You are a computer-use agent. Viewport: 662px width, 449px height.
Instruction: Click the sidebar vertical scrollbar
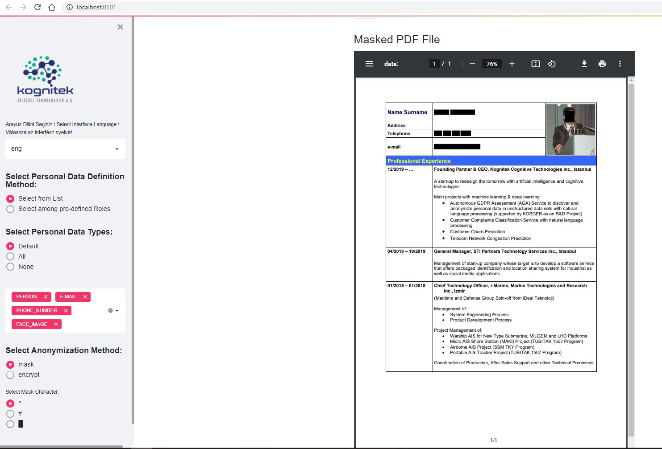tap(133, 221)
